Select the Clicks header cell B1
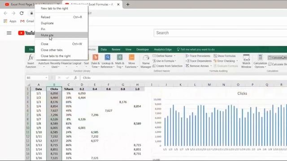Viewport: 287px width, 161px height. 54,89
